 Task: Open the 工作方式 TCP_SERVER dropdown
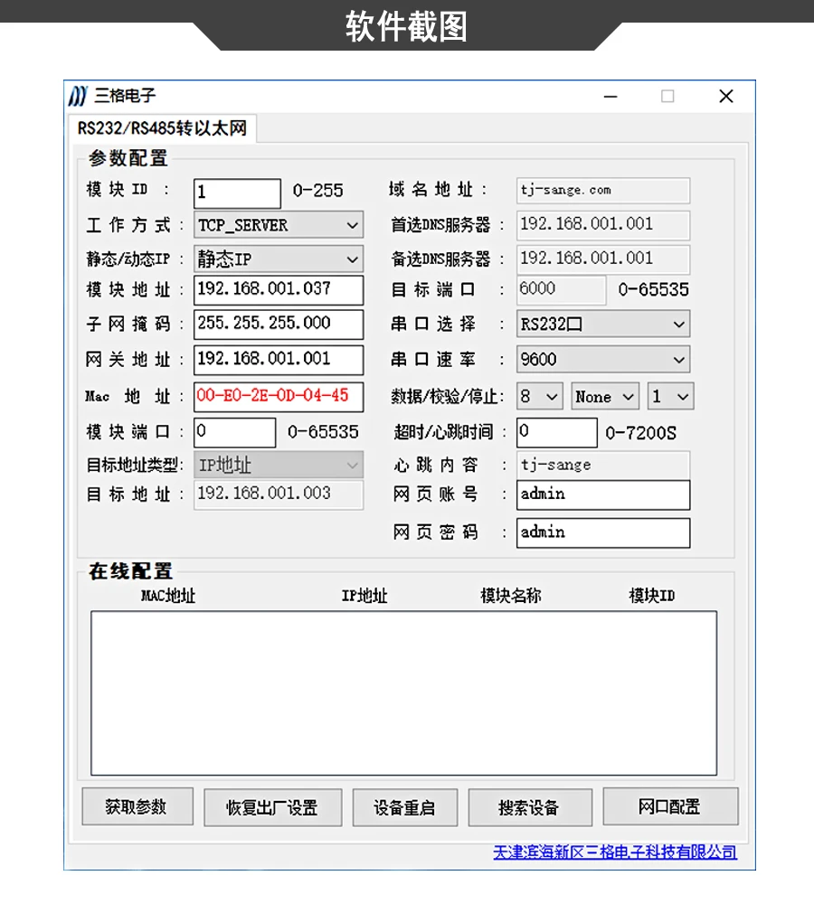(279, 225)
